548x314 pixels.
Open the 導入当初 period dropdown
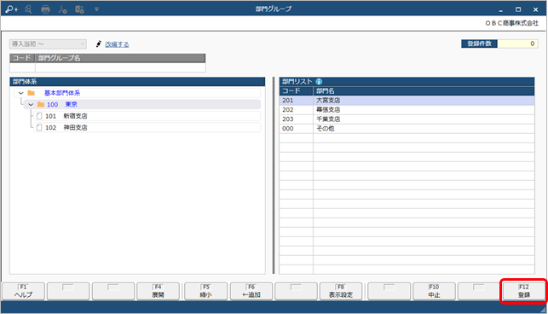tap(48, 44)
